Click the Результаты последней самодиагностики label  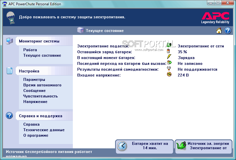(x=118, y=70)
